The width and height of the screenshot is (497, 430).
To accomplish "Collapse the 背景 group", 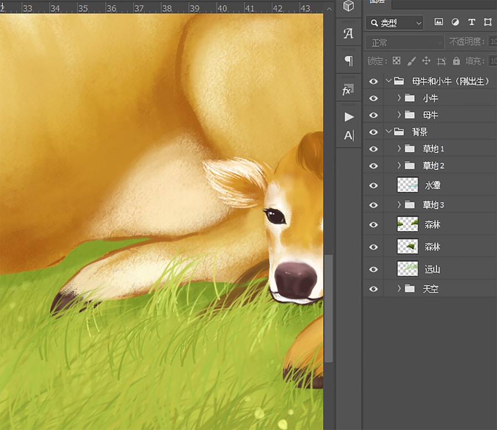I will pos(389,131).
